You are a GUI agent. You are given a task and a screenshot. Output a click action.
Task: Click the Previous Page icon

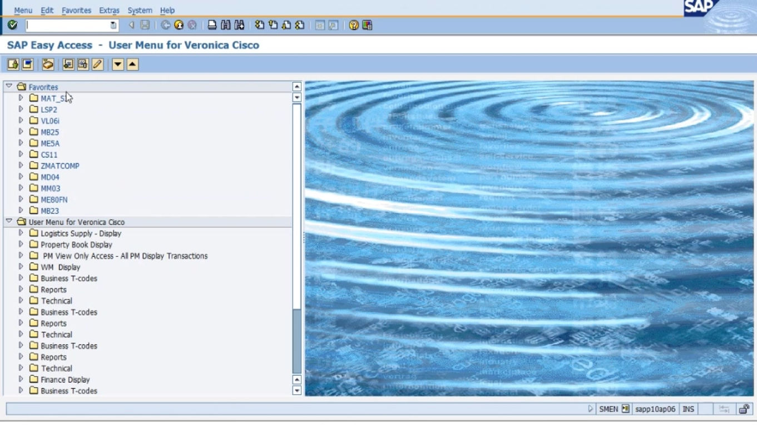tap(273, 25)
